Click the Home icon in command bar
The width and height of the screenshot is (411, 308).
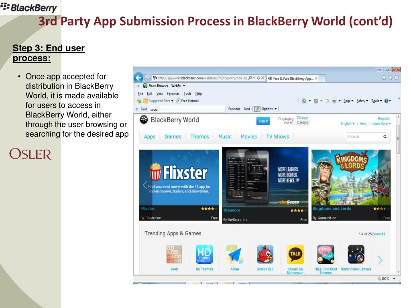click(304, 101)
